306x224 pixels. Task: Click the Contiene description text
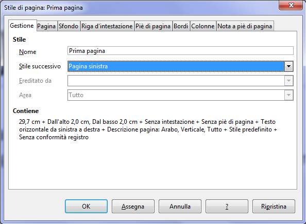click(x=148, y=129)
